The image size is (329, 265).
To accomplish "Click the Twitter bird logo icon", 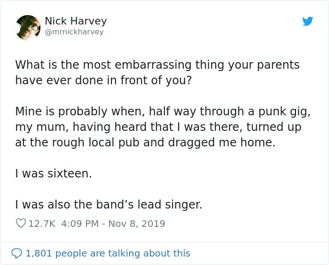I will [x=307, y=21].
